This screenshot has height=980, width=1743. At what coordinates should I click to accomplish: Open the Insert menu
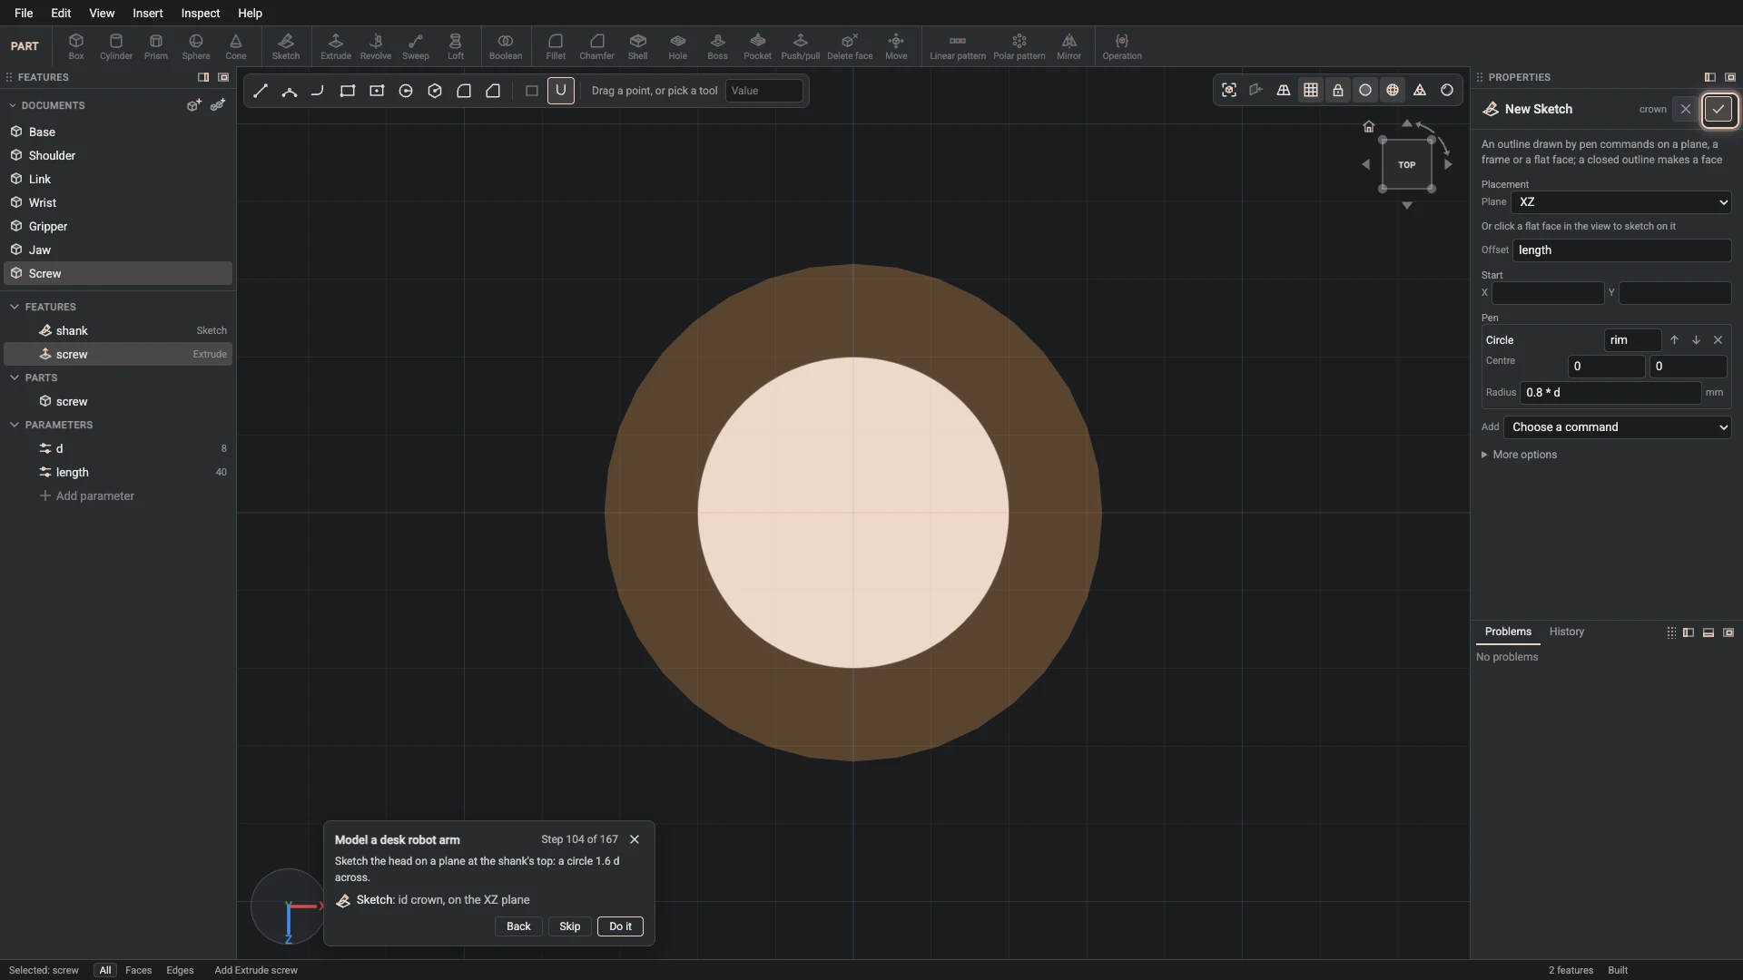tap(148, 13)
